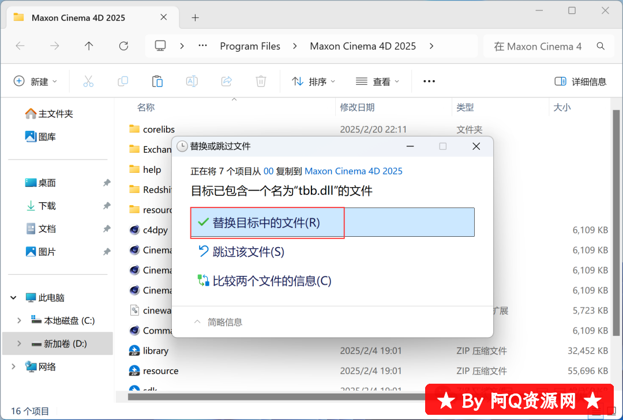Screen dimensions: 623x420
Task: Select the library ZIP file
Action: 149,351
